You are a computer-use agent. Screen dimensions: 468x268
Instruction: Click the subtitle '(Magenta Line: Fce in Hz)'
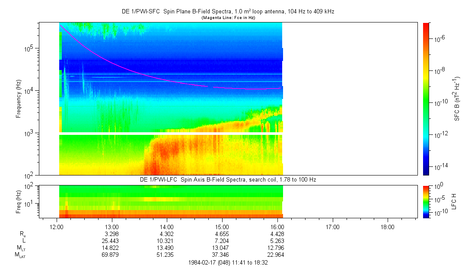(x=228, y=18)
